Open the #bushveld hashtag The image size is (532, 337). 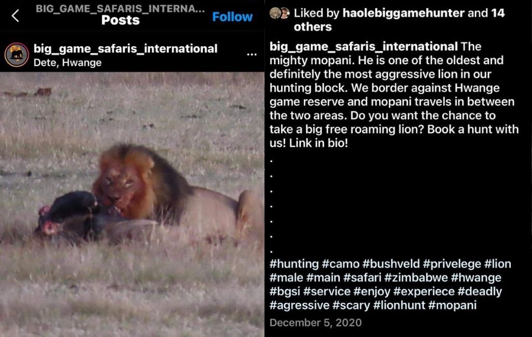(391, 263)
